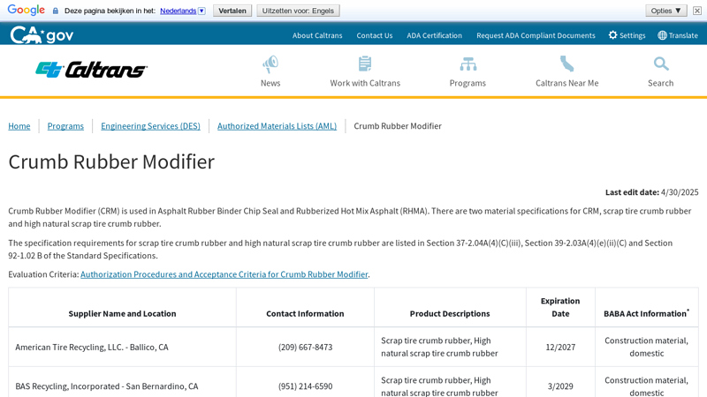Open the Opties dropdown menu

[666, 11]
